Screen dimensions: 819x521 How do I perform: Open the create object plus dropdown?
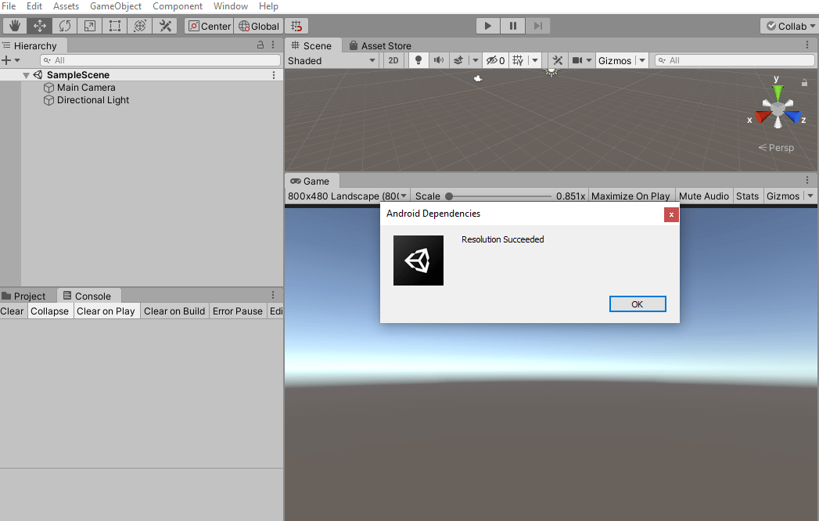pos(11,60)
